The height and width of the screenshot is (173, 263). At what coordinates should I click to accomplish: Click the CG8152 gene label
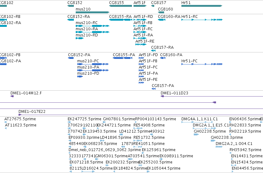click(75, 3)
